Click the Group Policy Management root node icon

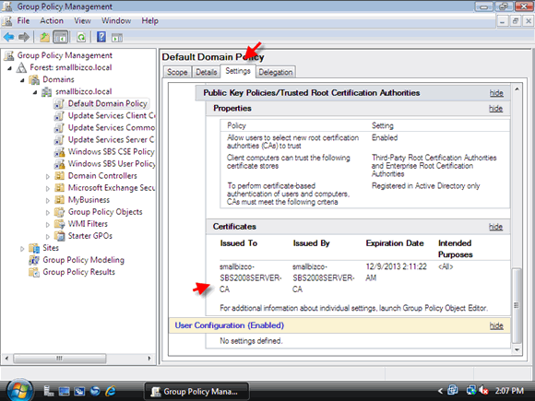(x=9, y=55)
